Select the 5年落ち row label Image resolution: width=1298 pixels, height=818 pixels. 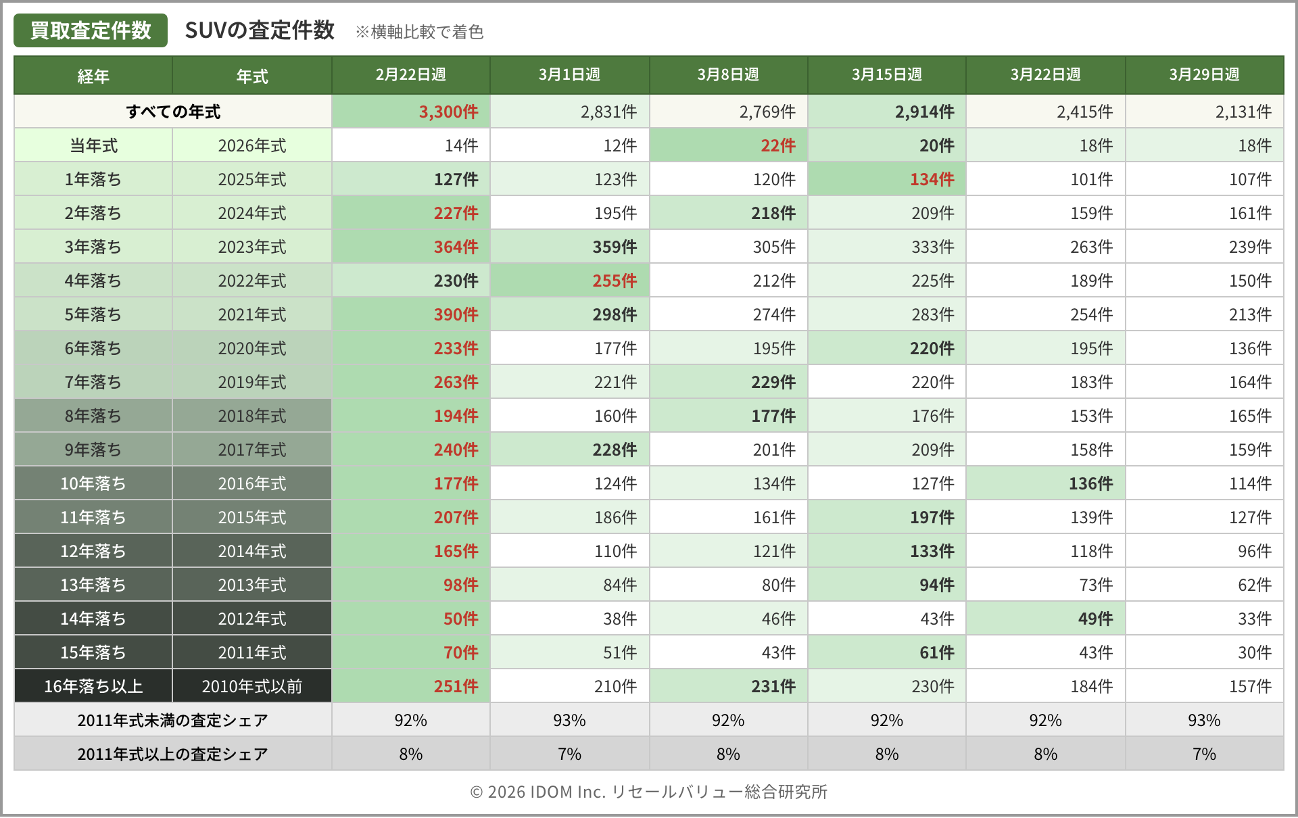93,314
